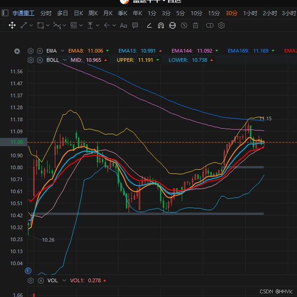Switch to the 周K chart tab

tap(93, 13)
